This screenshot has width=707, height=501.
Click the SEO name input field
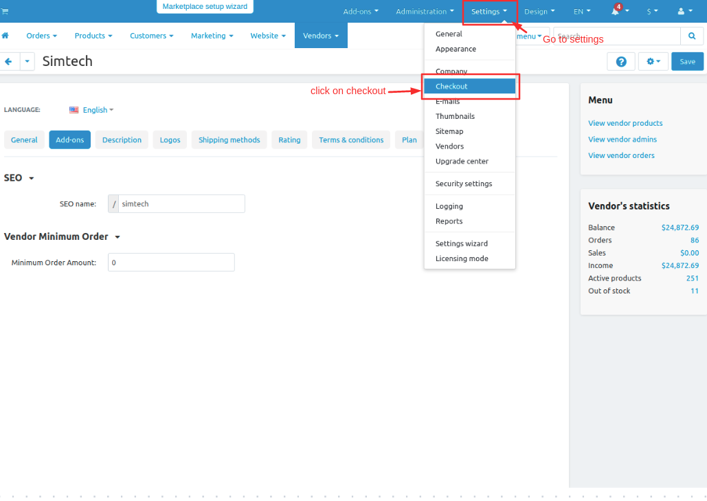point(181,204)
